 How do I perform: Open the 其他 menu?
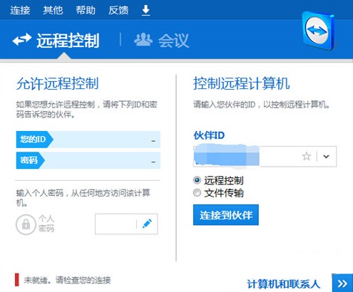pyautogui.click(x=53, y=11)
